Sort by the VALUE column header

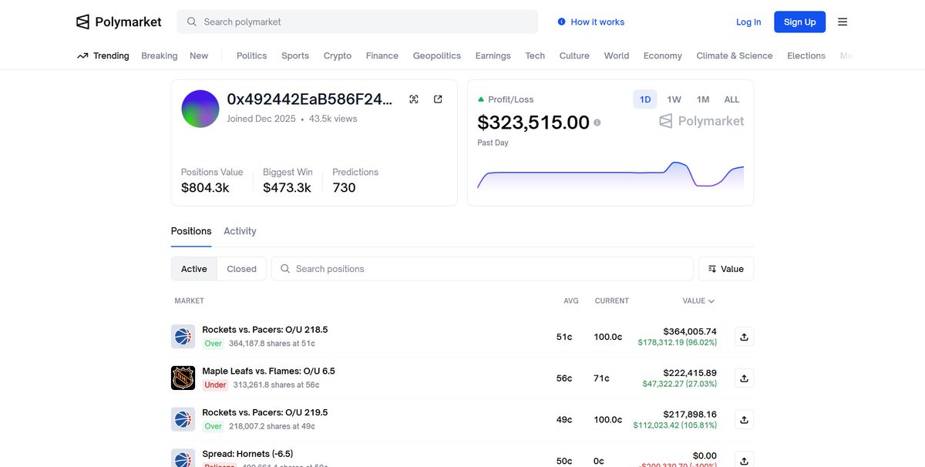(x=698, y=301)
